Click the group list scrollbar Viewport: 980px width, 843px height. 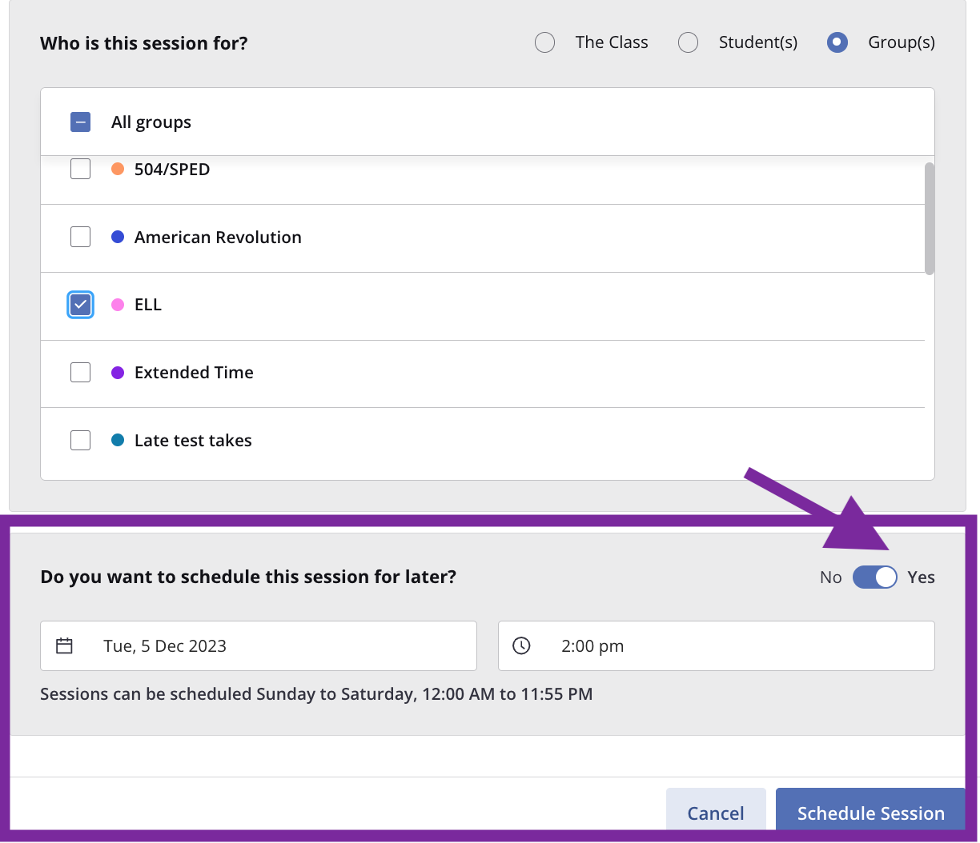(x=931, y=216)
